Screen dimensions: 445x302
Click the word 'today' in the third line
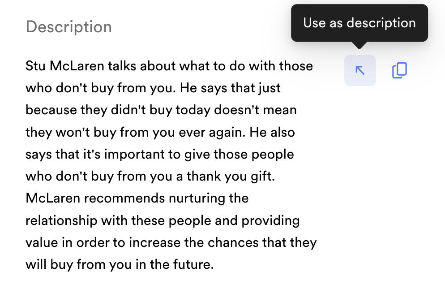[193, 110]
